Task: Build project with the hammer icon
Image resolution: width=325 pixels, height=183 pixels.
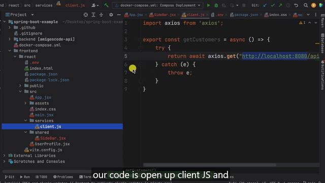Action: [x=106, y=5]
